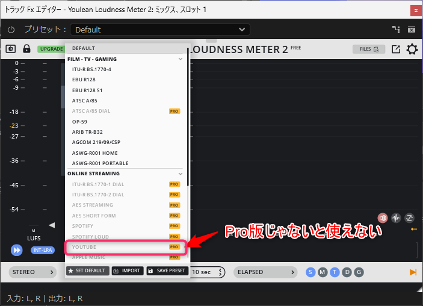Open the Default preset dropdown

click(x=160, y=30)
